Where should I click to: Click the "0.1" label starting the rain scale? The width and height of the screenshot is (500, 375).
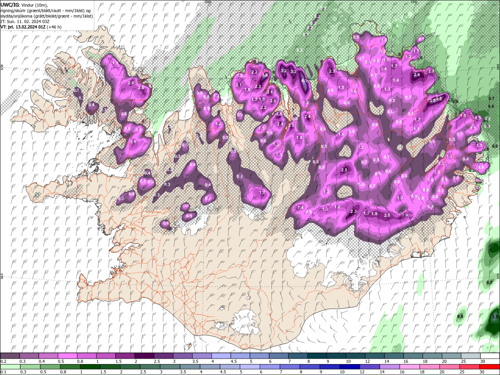(4, 372)
